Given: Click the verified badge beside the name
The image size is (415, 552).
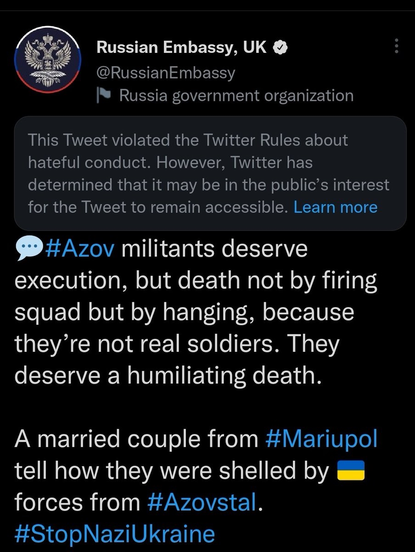Looking at the screenshot, I should 280,47.
